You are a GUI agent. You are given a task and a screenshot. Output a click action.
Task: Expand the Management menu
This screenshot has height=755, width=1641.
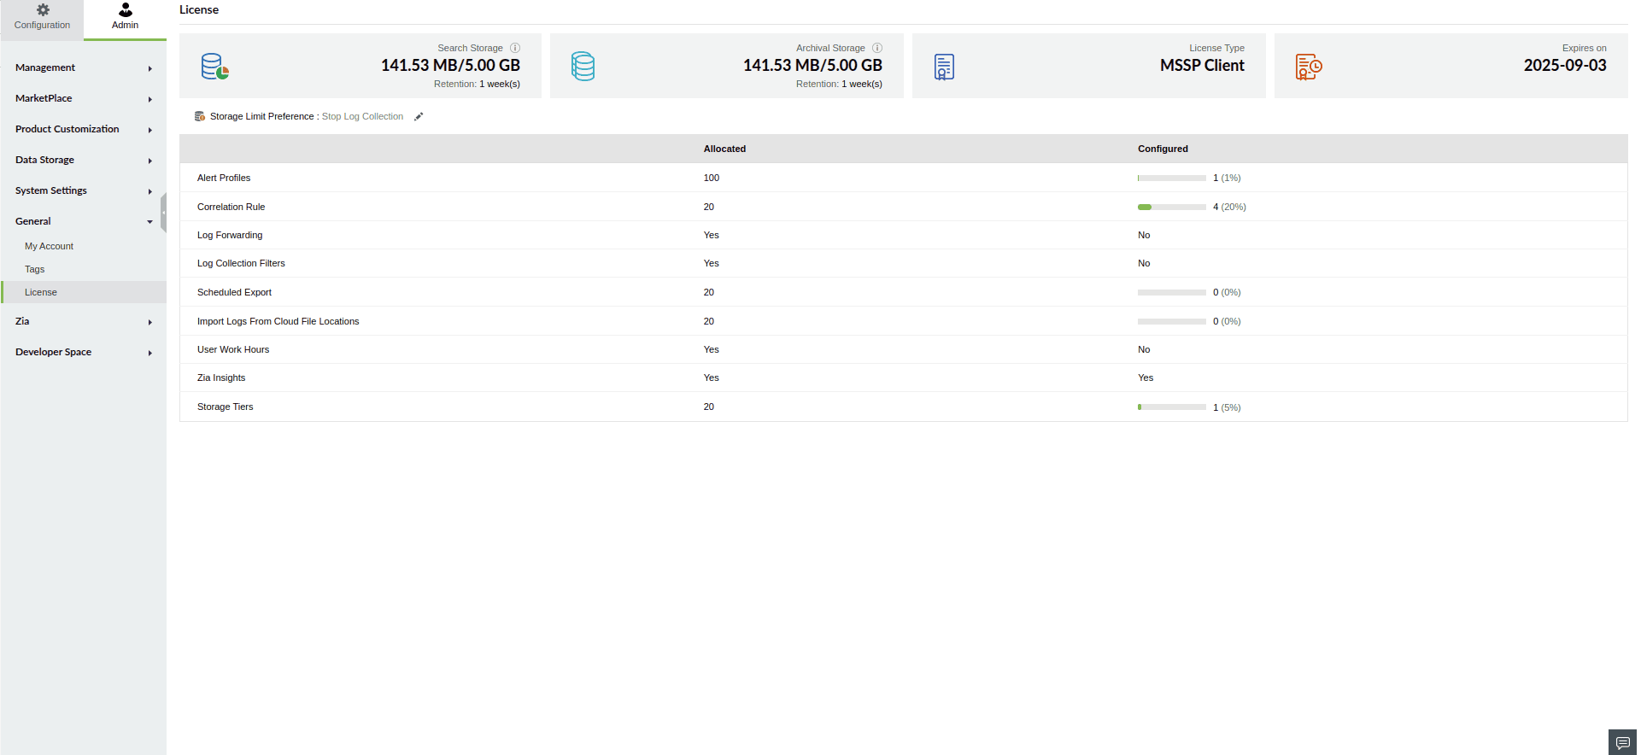click(x=84, y=67)
